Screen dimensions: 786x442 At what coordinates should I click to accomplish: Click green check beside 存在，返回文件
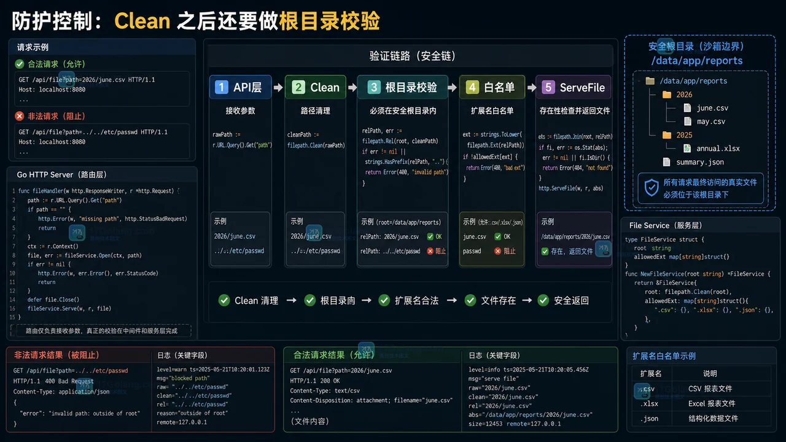(545, 251)
